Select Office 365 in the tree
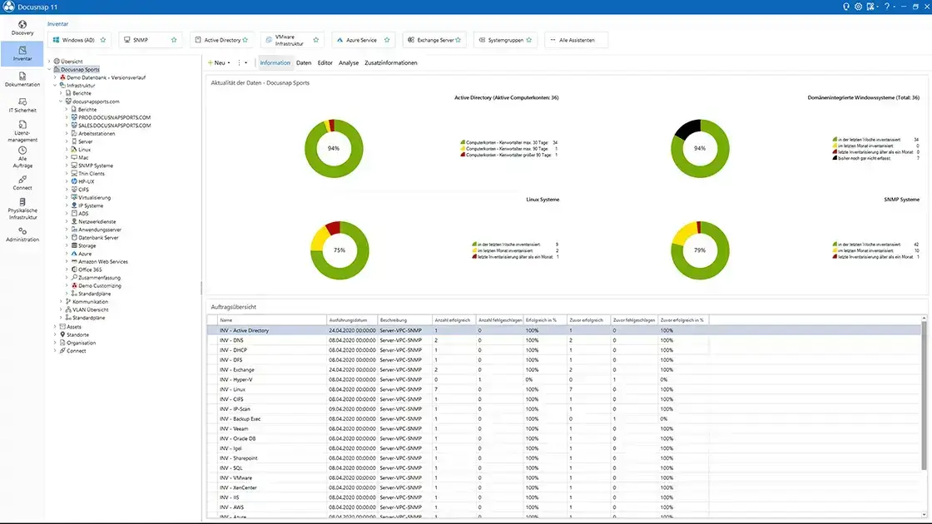 (x=90, y=269)
